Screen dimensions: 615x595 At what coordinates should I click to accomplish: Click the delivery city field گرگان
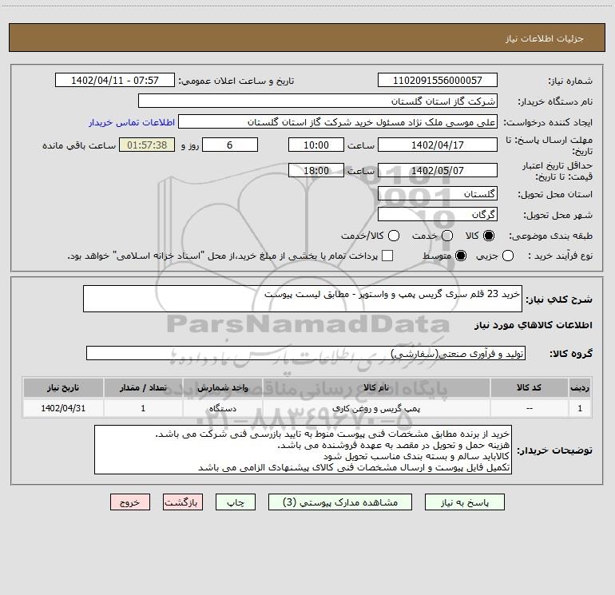pyautogui.click(x=438, y=214)
